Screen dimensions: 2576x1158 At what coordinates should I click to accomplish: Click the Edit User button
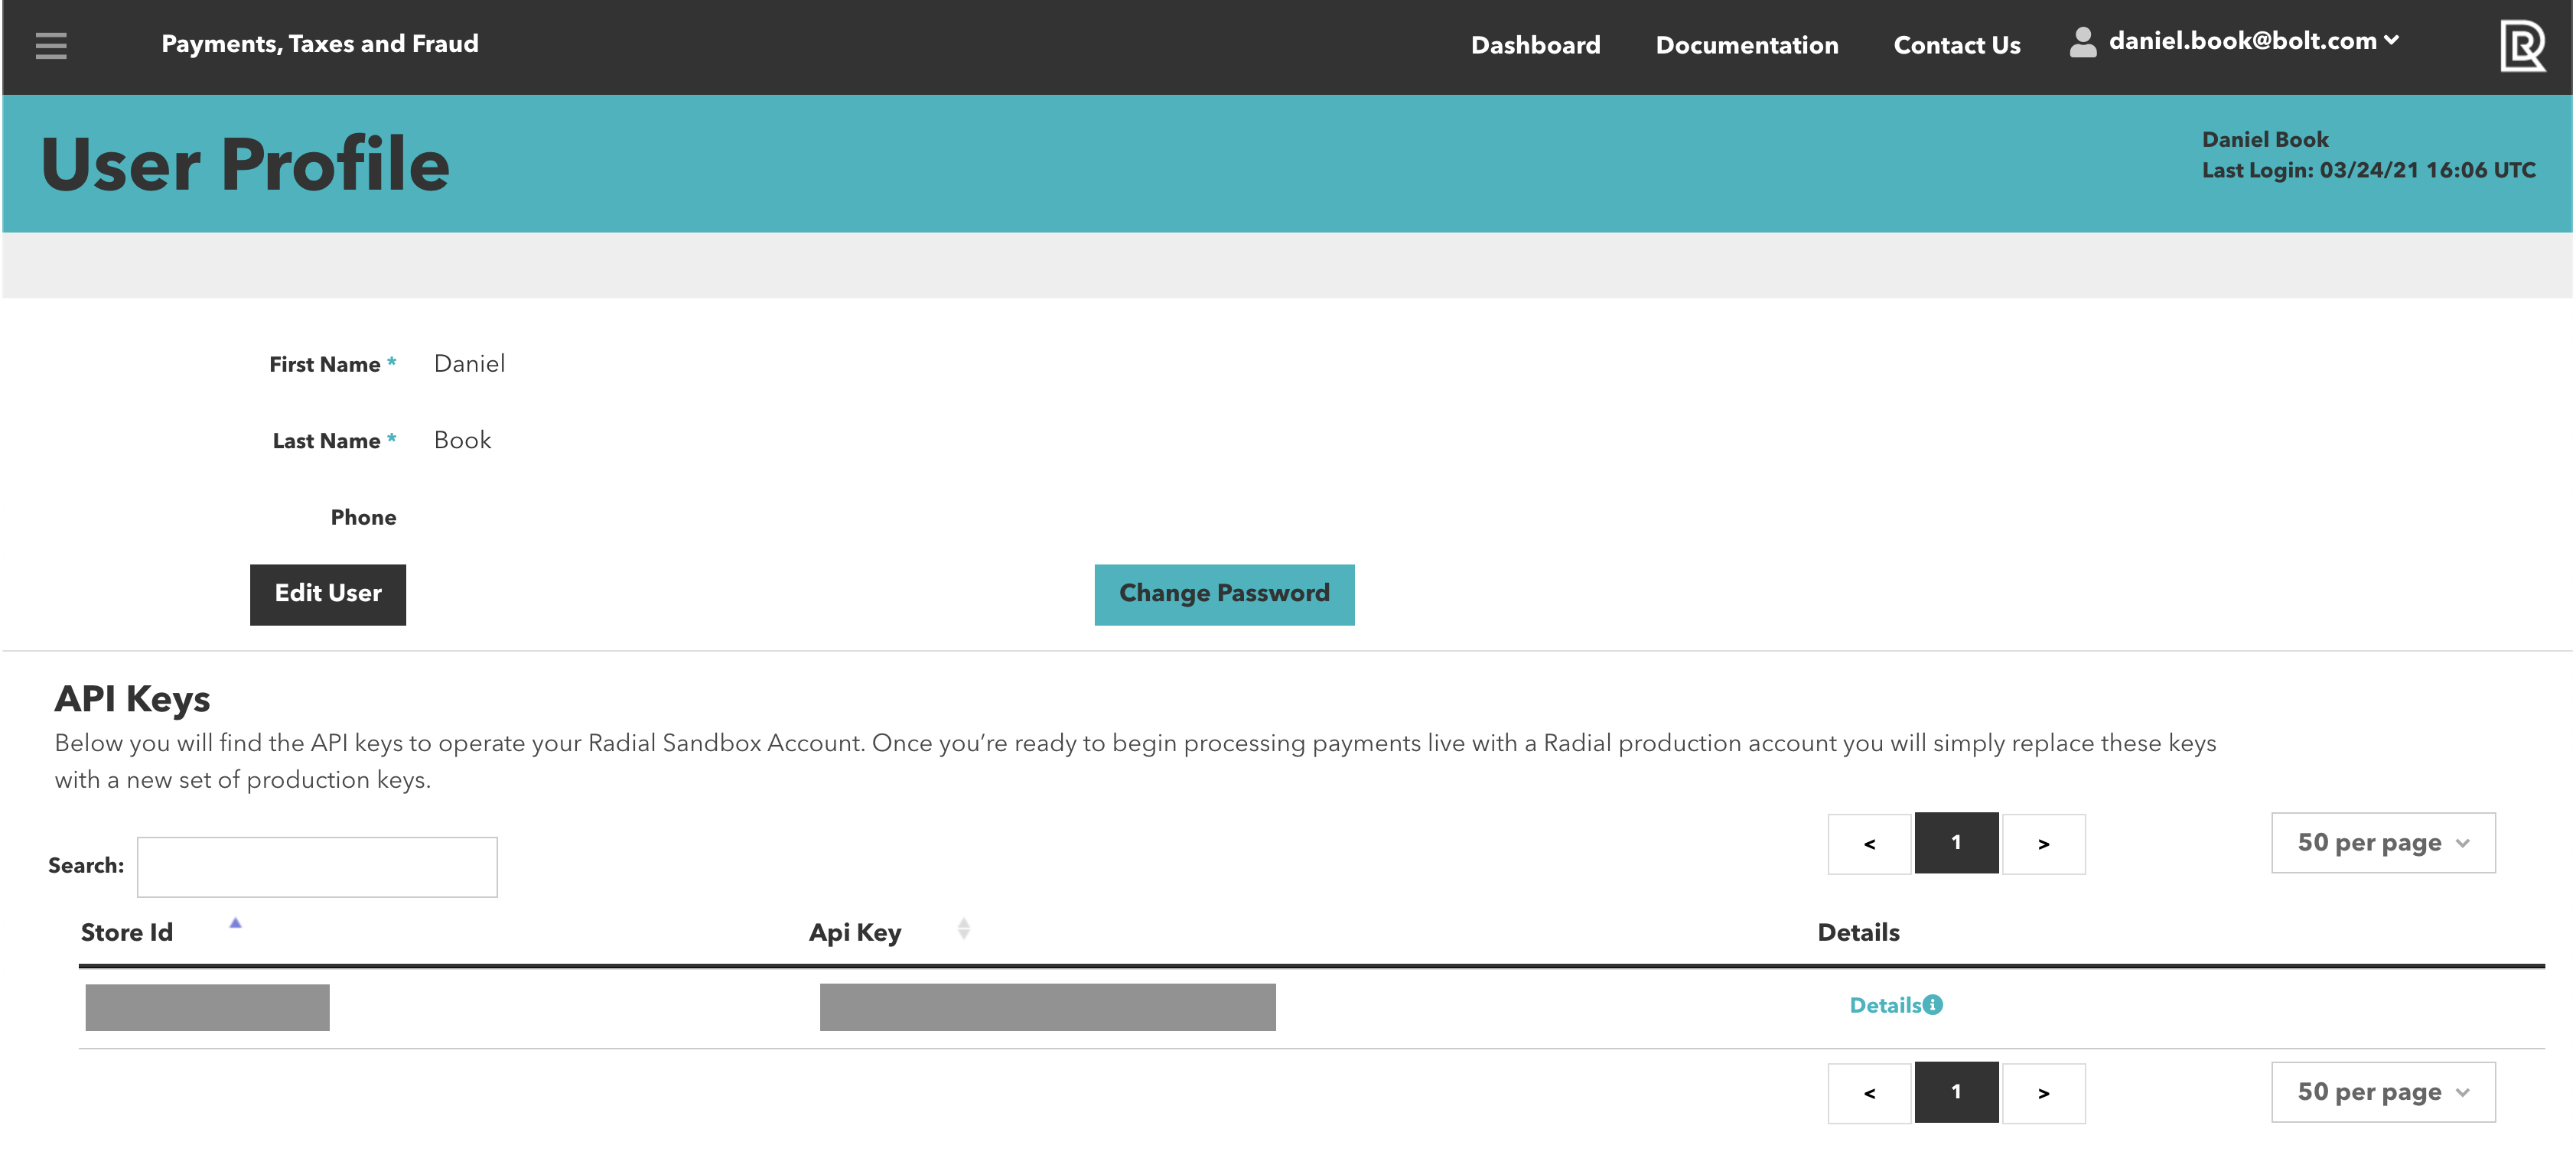(328, 594)
